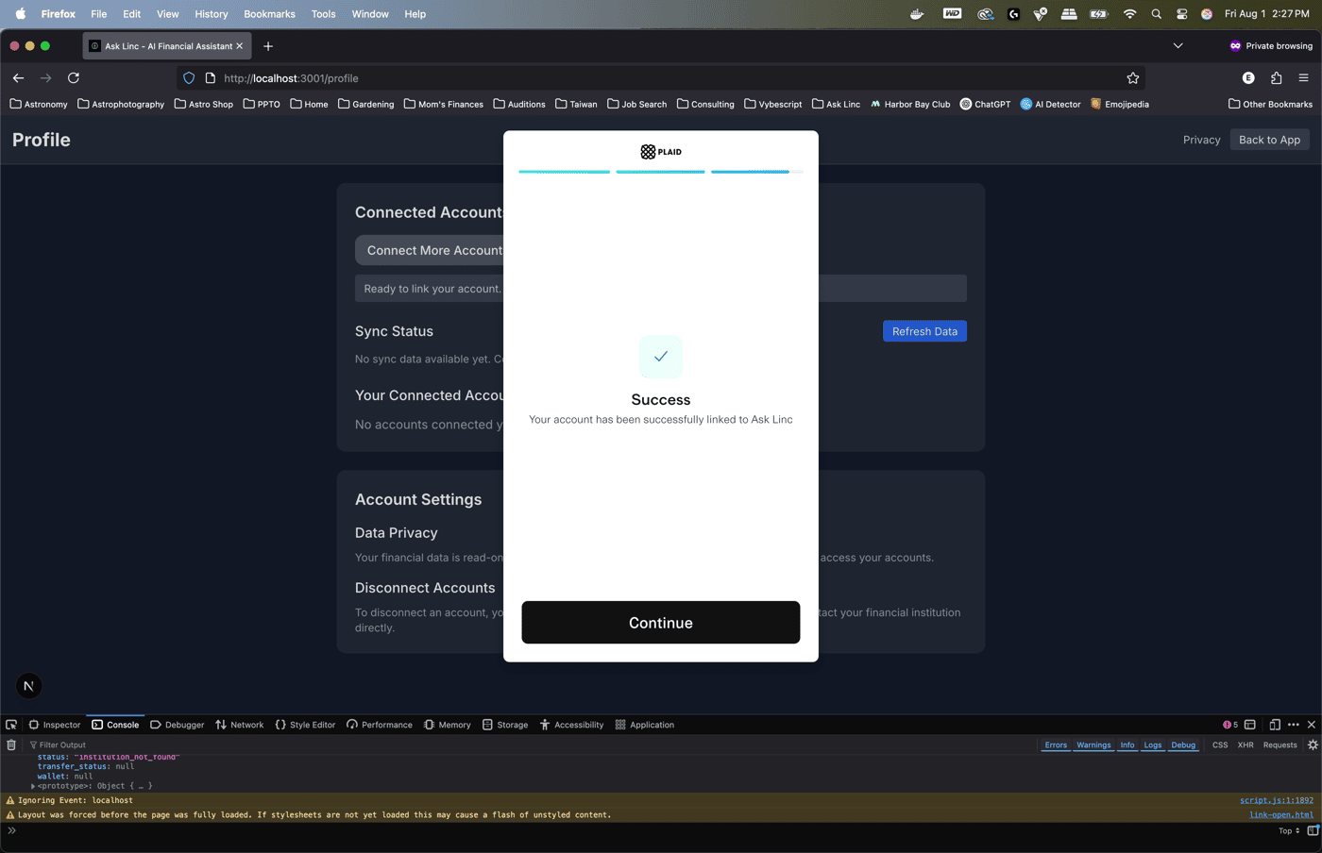Bookmark this page with the star icon
1322x853 pixels.
(1133, 78)
